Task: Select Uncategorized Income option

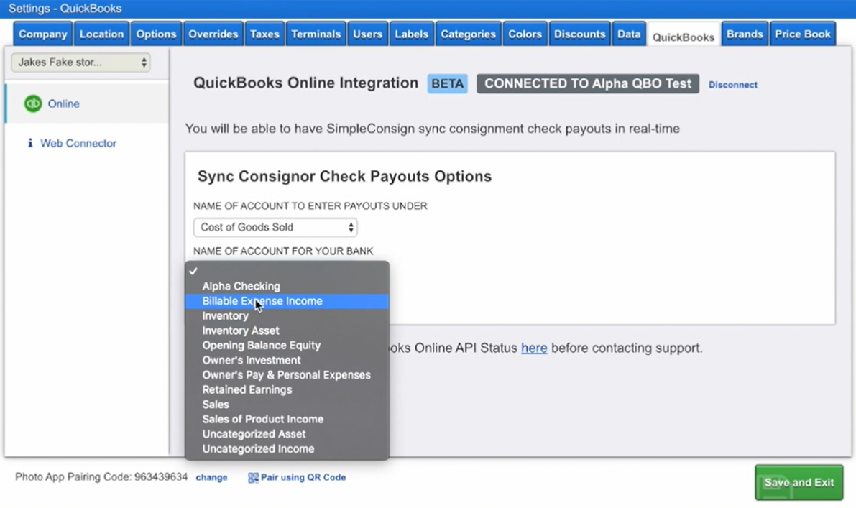Action: coord(287,448)
